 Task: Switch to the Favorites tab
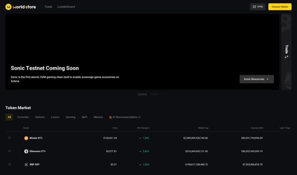click(23, 117)
